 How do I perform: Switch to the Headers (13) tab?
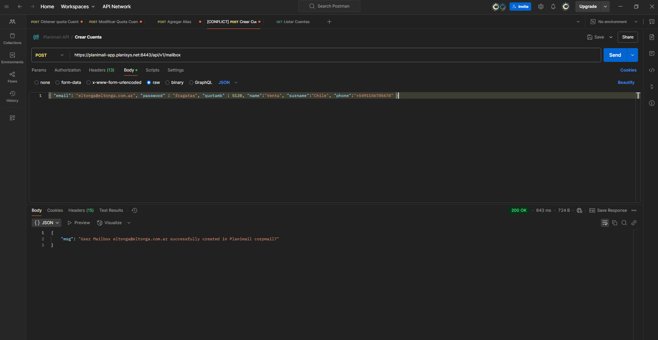pos(102,70)
